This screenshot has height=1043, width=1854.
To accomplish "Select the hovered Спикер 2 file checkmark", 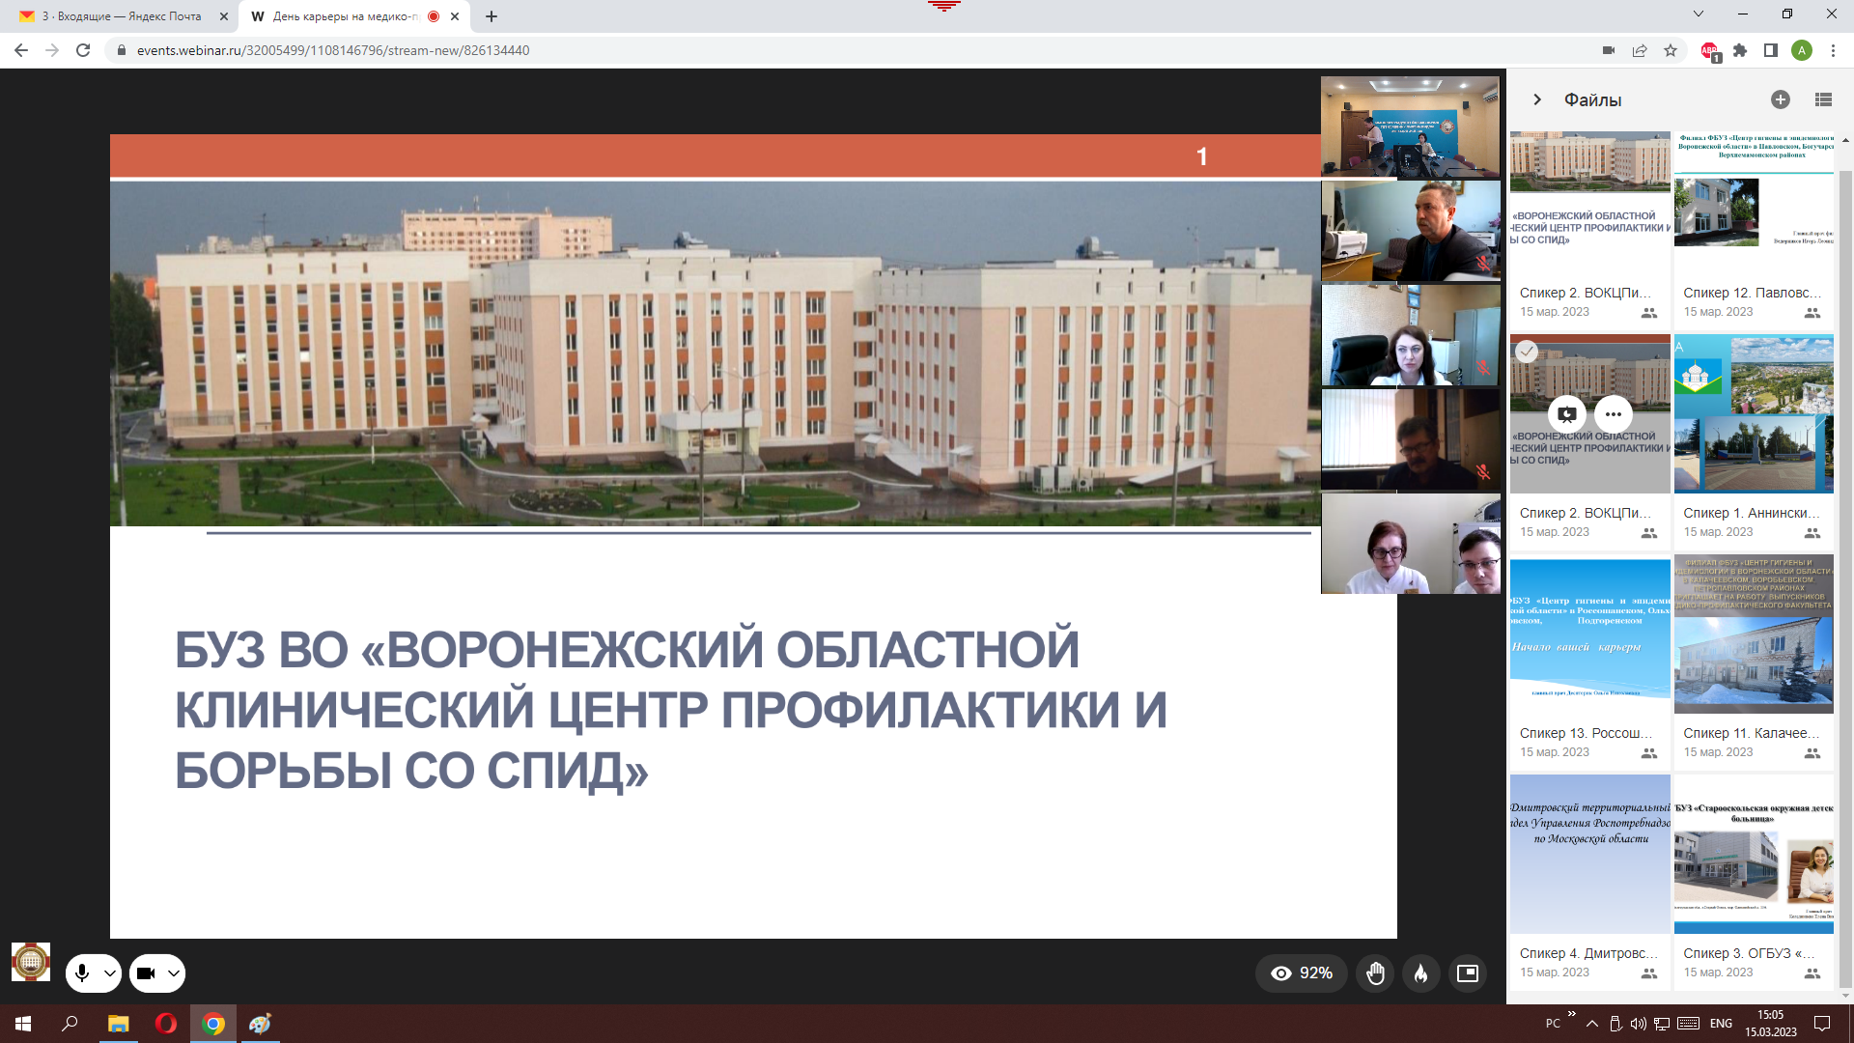I will (1527, 352).
